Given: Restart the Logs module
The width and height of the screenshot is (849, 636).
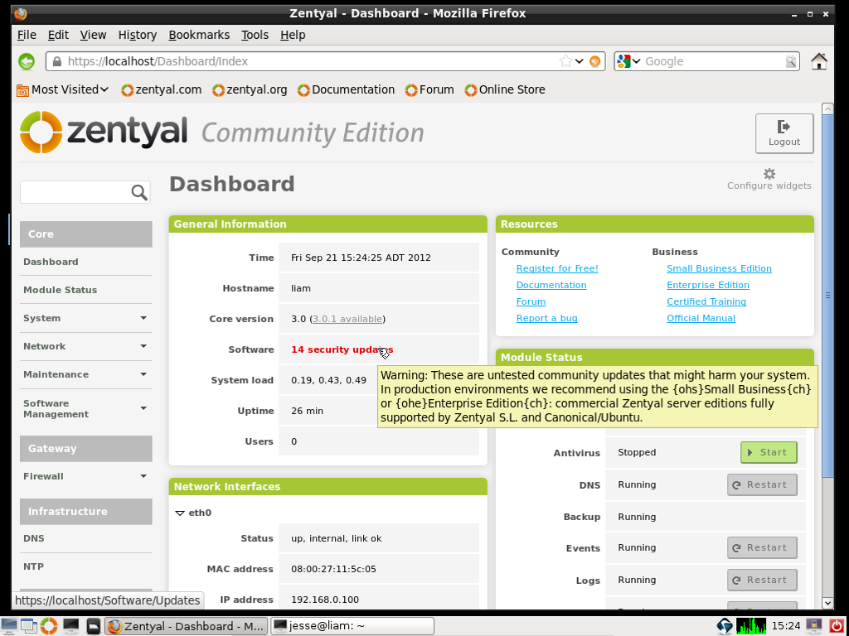Looking at the screenshot, I should (x=762, y=580).
